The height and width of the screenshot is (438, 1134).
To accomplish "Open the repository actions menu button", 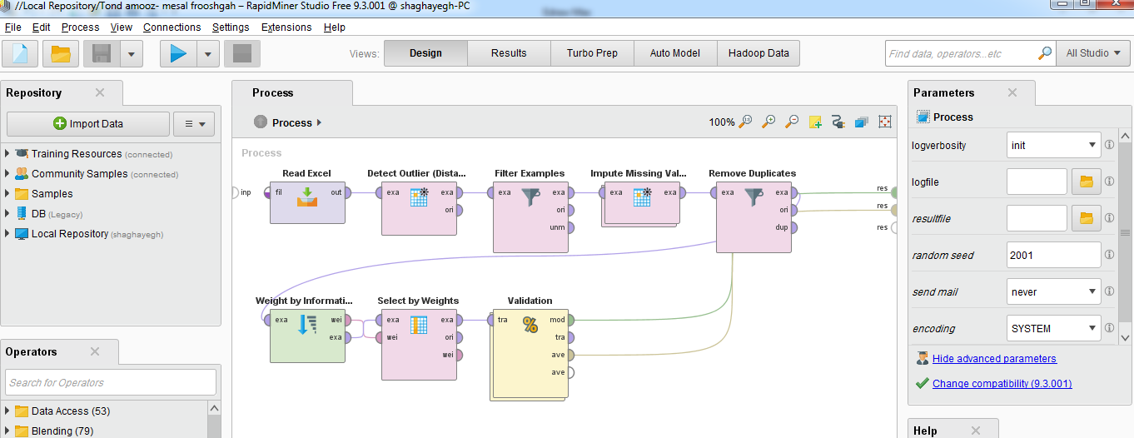I will click(194, 124).
